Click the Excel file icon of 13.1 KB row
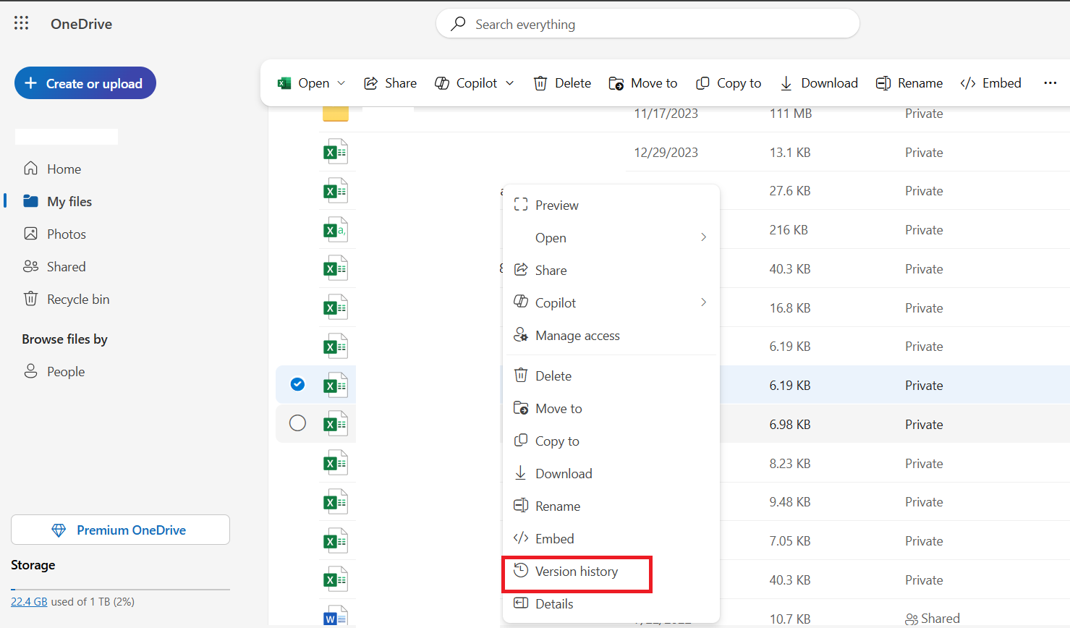This screenshot has height=628, width=1070. pyautogui.click(x=336, y=152)
